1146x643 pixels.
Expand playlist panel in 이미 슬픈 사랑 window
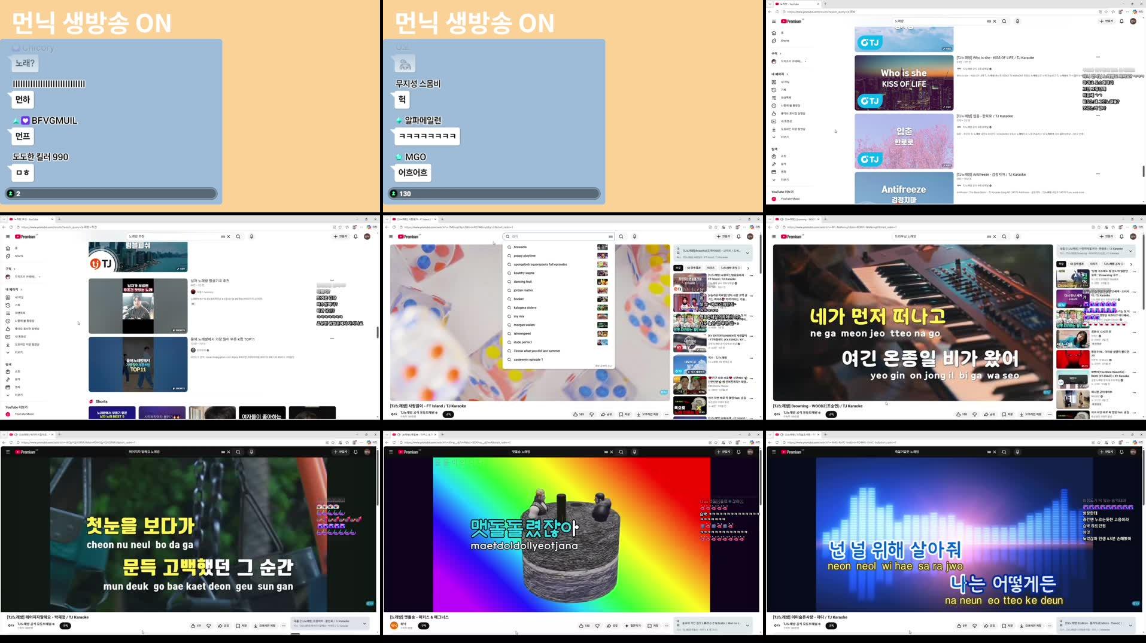pos(1130,625)
